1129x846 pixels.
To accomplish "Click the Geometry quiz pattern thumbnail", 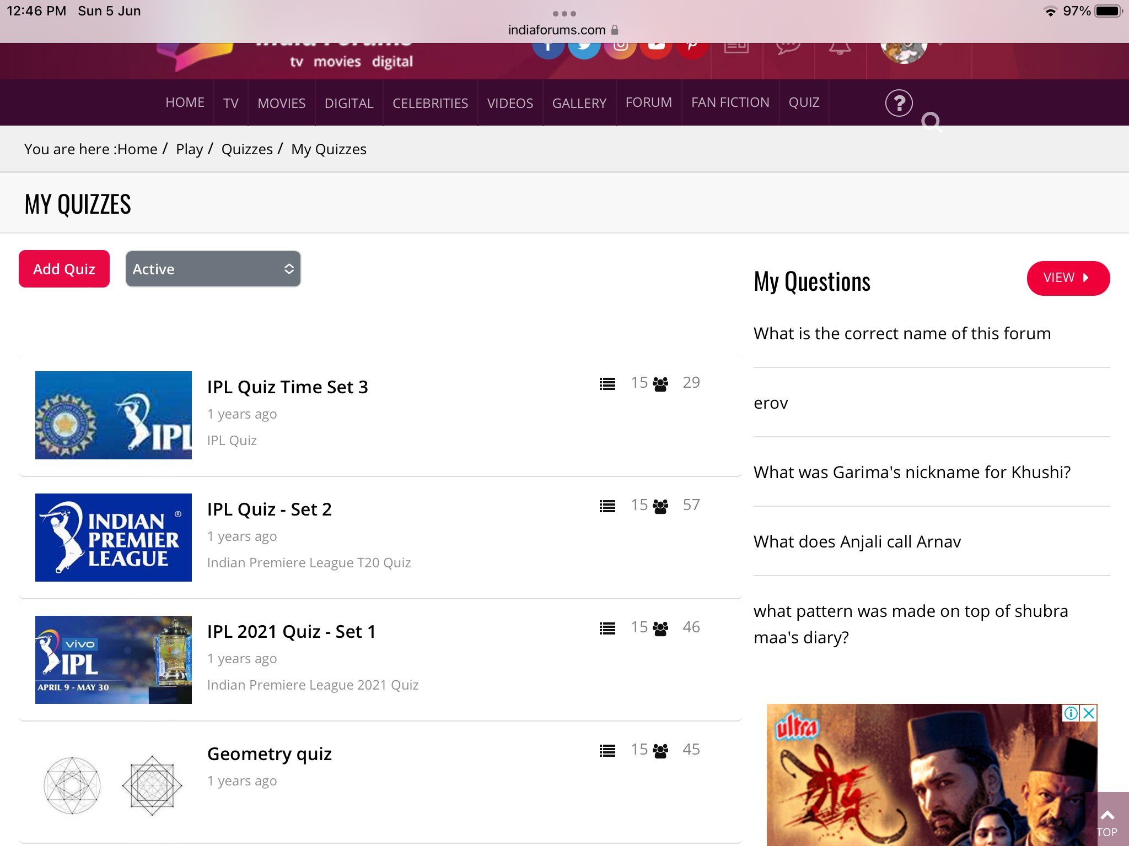I will [x=114, y=785].
